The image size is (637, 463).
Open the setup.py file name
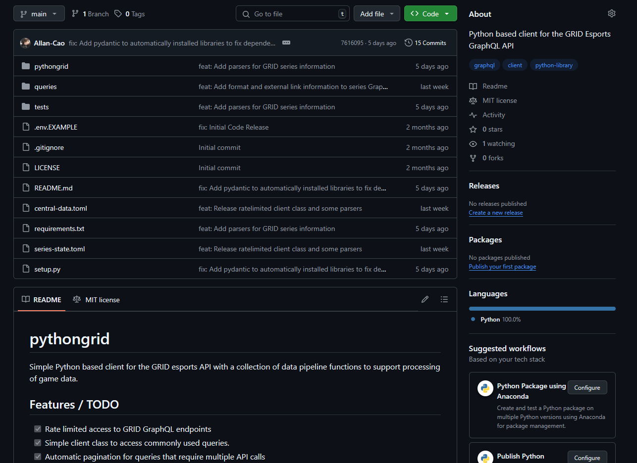[48, 269]
